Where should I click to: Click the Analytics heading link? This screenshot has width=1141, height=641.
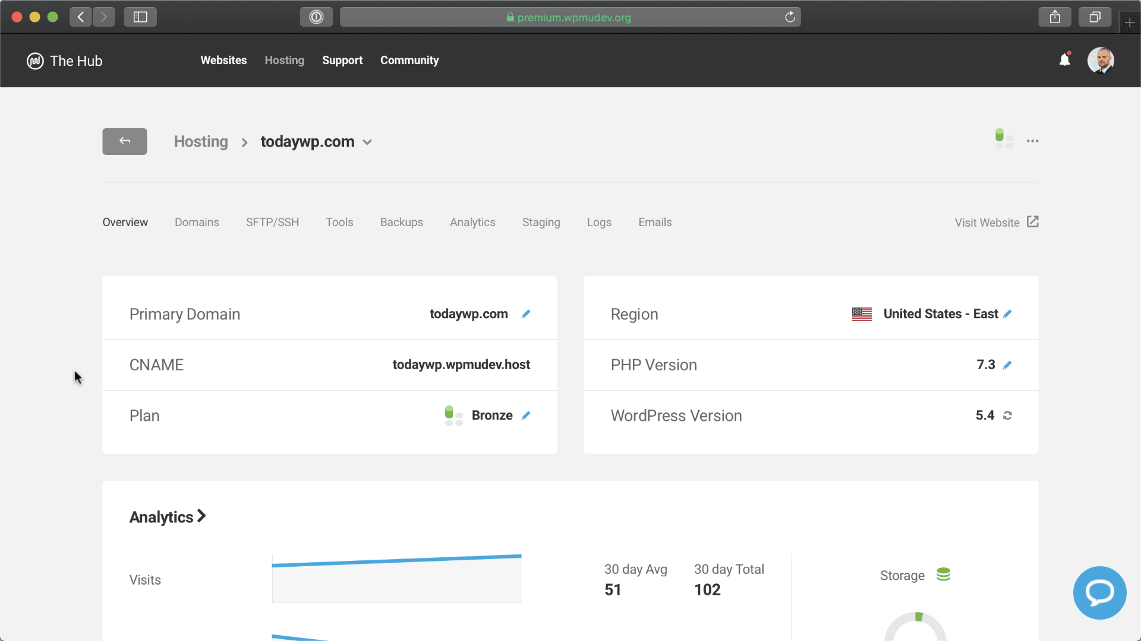(x=161, y=517)
